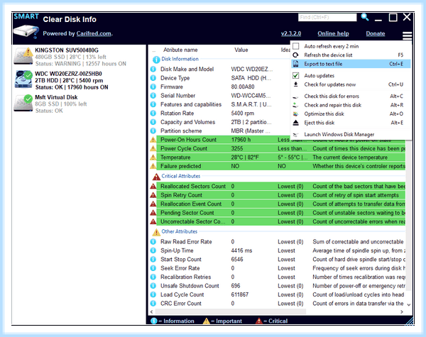Screen dimensions: 426x337
Task: Click warning icon beside Failure predicted
Action: (153, 166)
